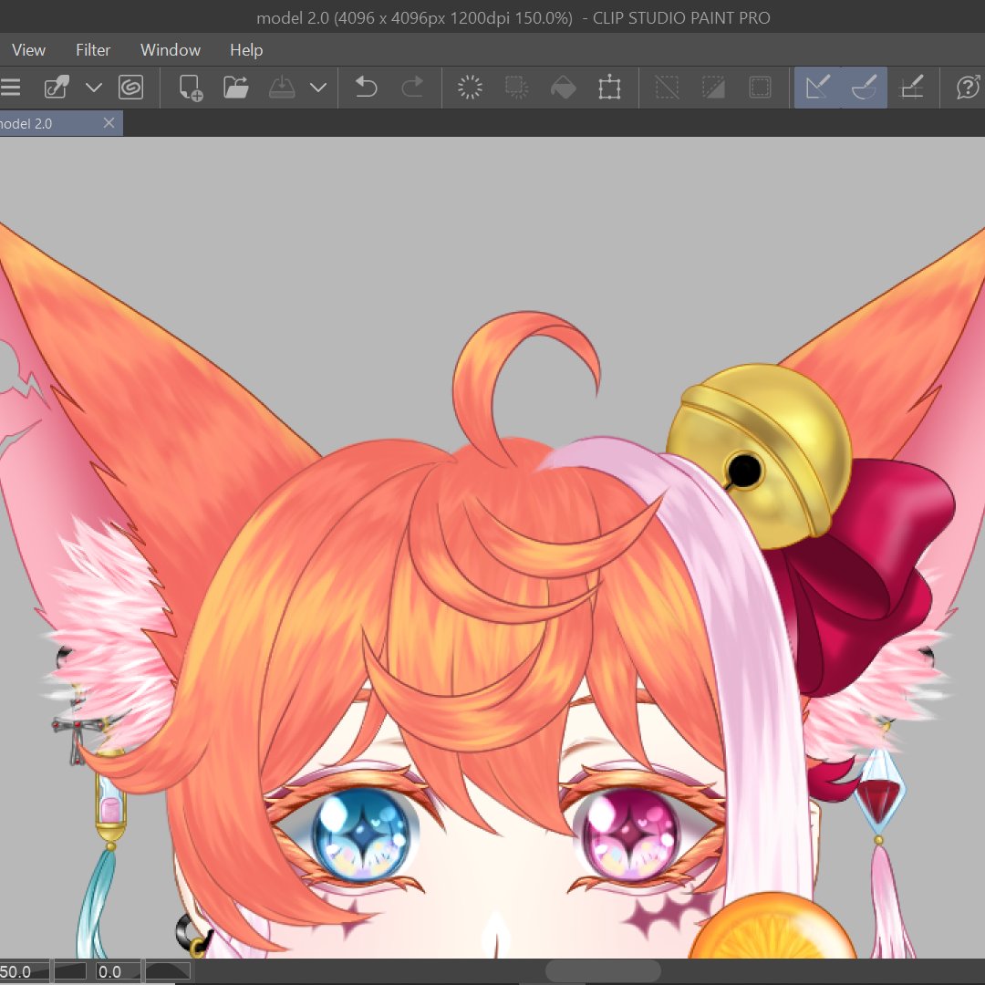Click the Save icon

[x=282, y=87]
